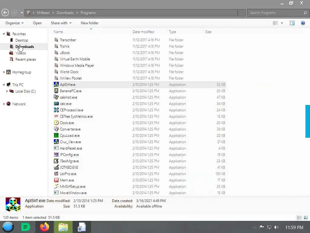Open the Windows Media Player folder

point(77,66)
